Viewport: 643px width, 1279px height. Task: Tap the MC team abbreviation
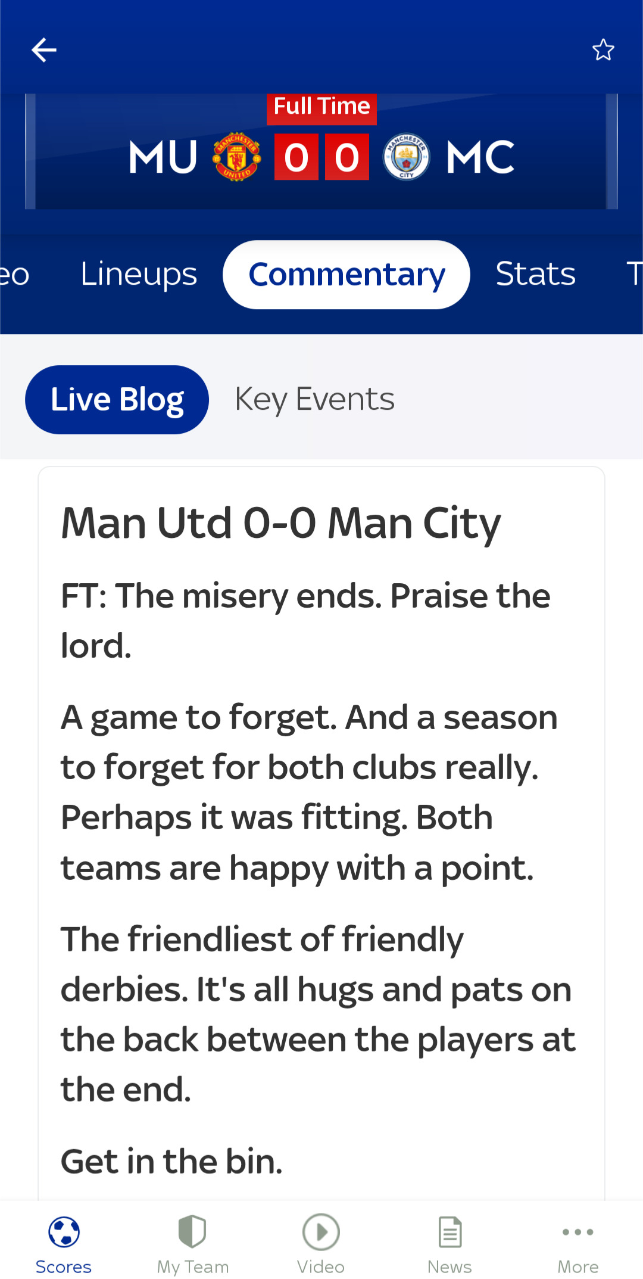point(480,158)
